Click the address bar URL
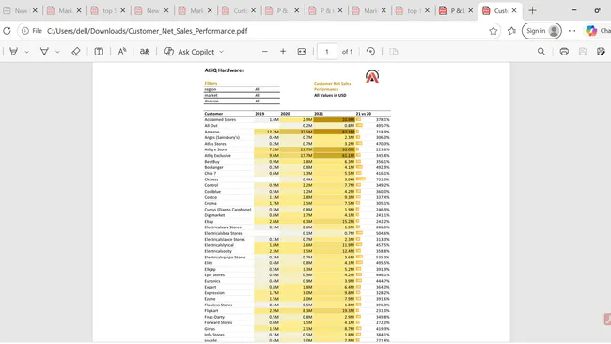 [148, 31]
